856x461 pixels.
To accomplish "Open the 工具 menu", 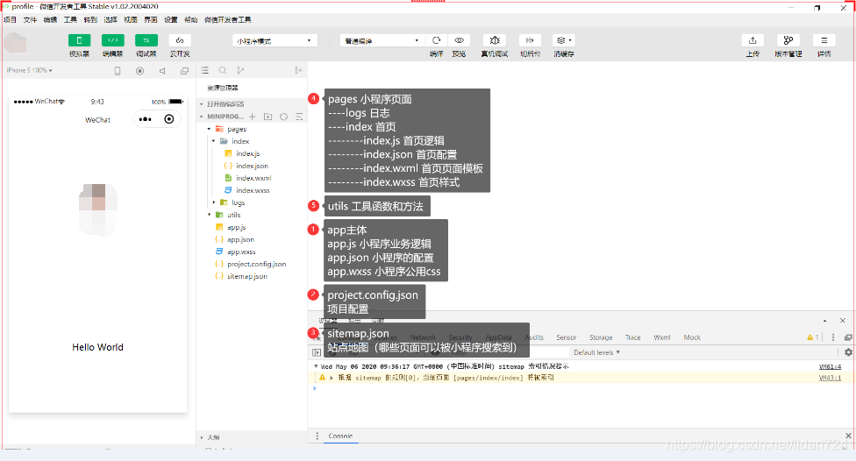I will [70, 19].
